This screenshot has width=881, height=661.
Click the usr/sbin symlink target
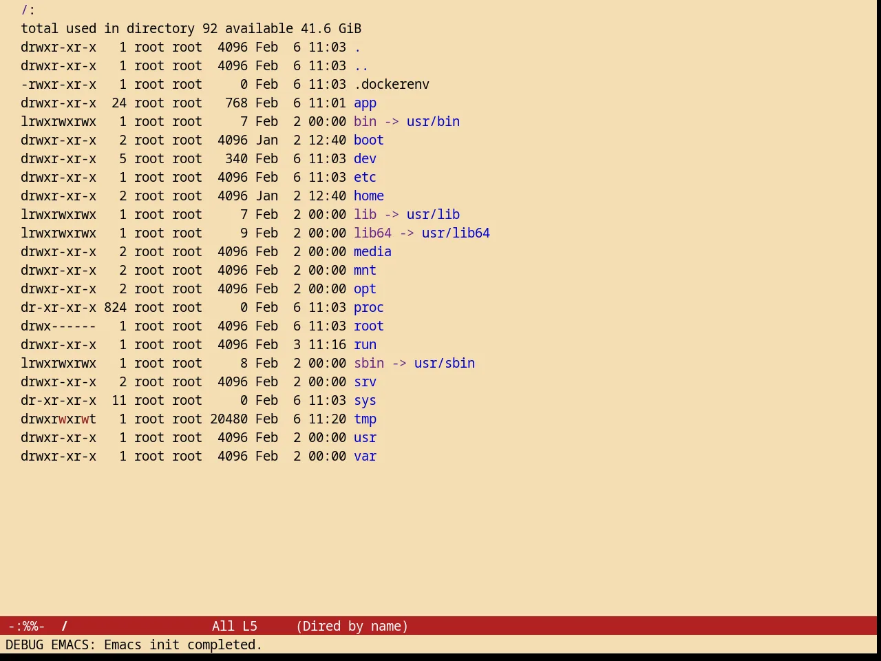[x=445, y=364]
